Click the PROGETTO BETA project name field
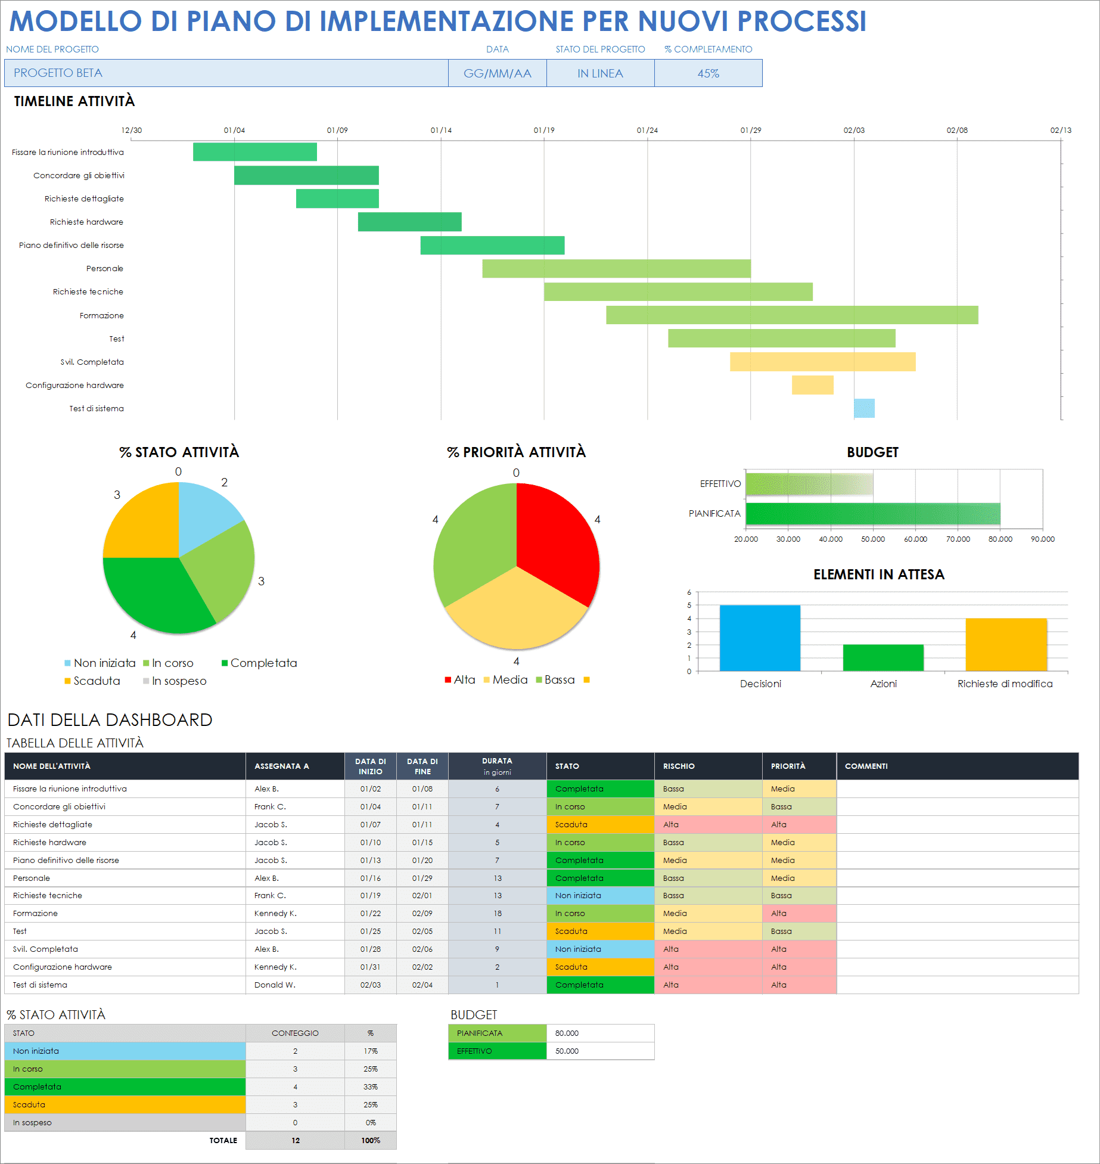1100x1164 pixels. tap(226, 73)
